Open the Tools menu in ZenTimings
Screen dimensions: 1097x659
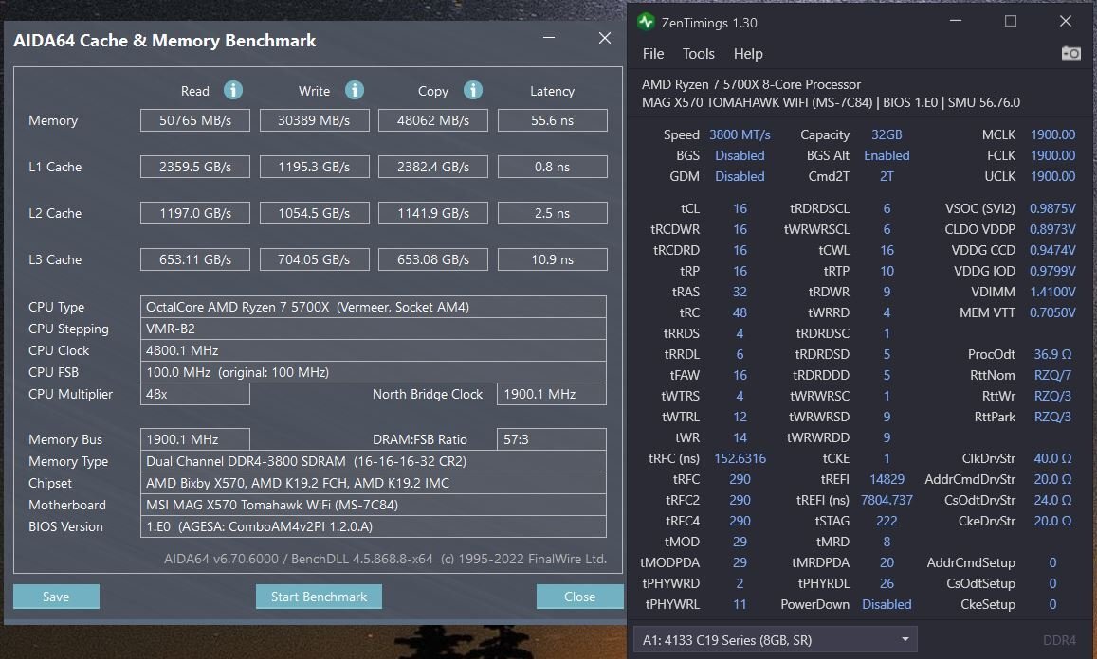pyautogui.click(x=698, y=54)
